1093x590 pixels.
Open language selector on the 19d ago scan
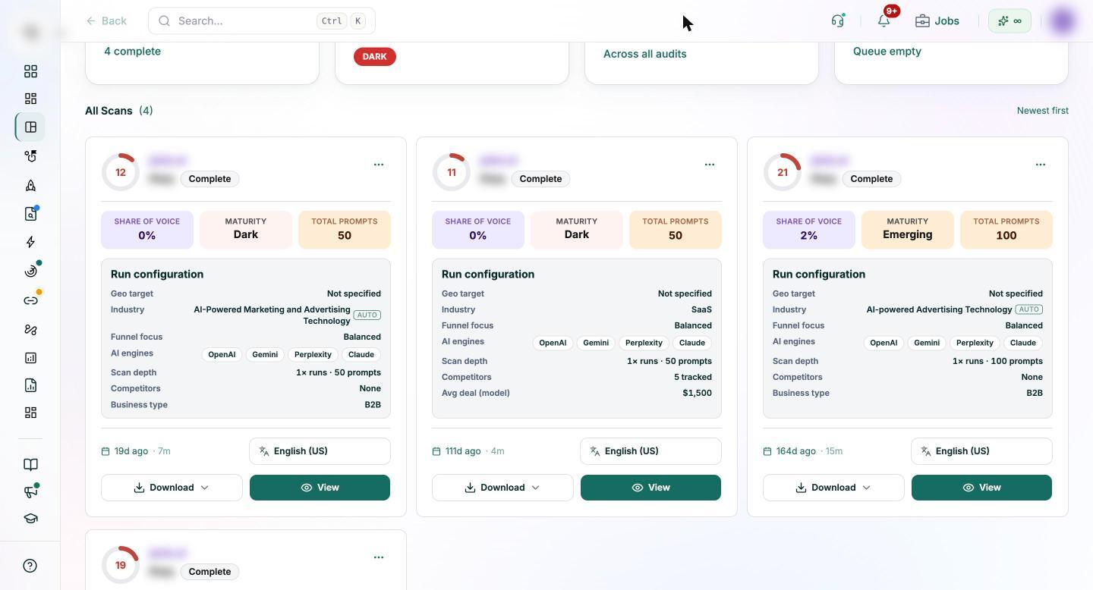[320, 451]
